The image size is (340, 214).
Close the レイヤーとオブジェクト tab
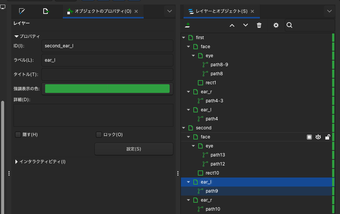[252, 11]
